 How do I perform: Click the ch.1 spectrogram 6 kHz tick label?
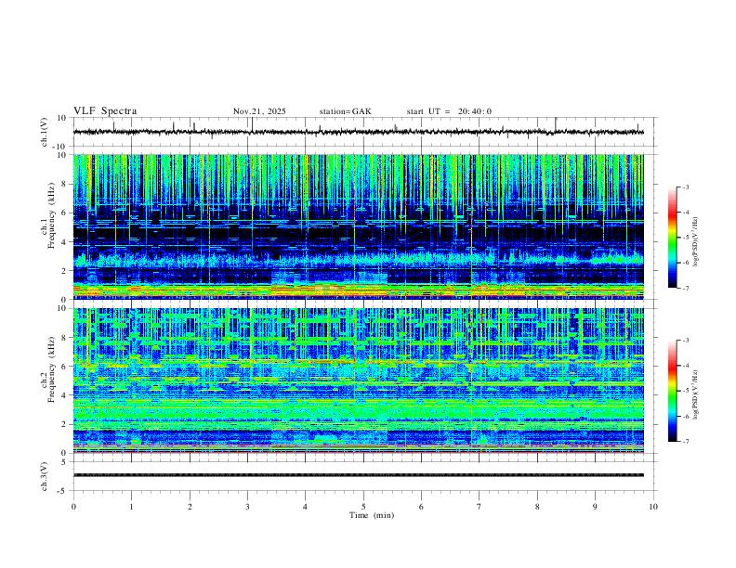(65, 213)
